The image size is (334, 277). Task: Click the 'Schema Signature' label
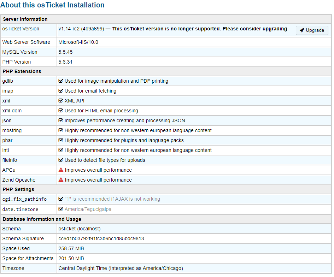(23, 239)
